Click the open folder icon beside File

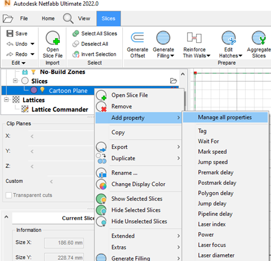8,19
